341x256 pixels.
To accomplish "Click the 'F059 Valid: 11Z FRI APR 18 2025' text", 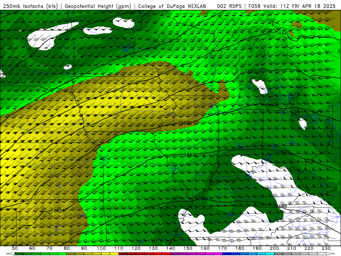I will 292,6.
